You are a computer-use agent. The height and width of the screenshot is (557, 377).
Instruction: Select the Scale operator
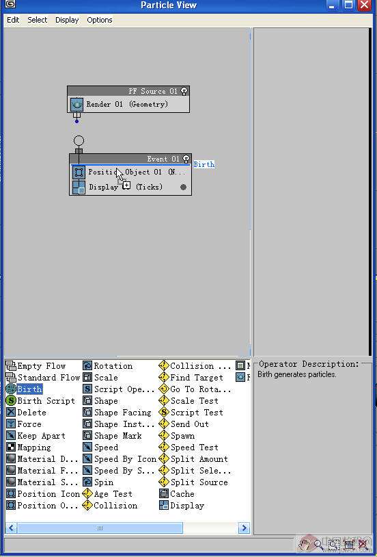100,378
